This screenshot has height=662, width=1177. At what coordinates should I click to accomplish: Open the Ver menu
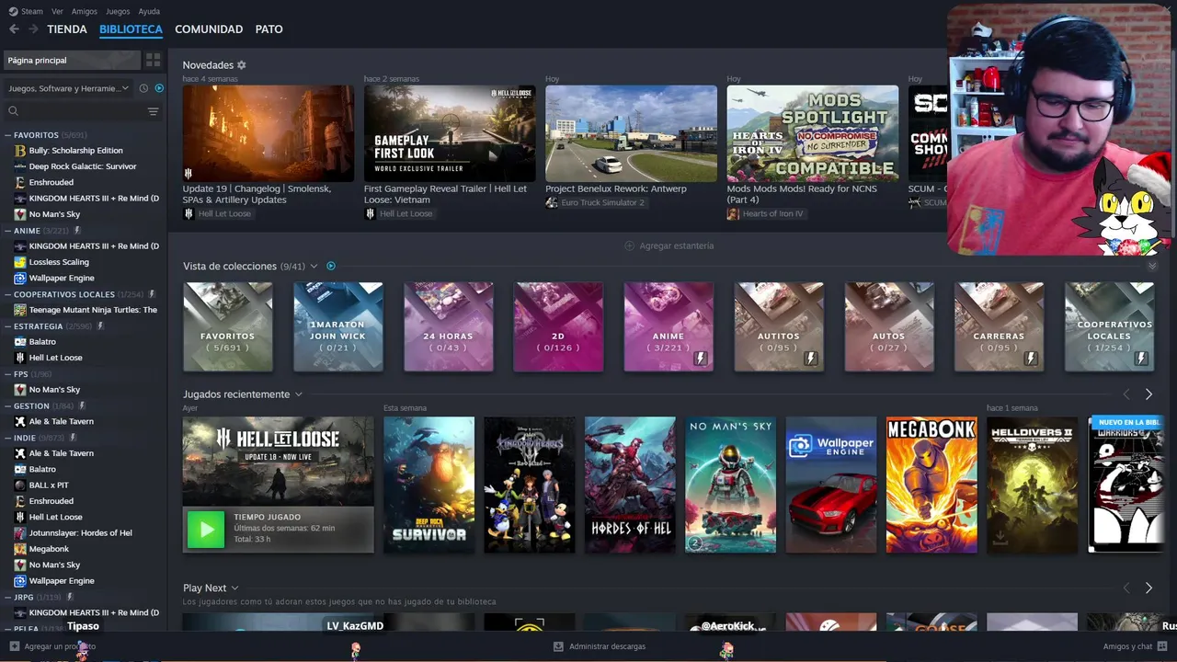pyautogui.click(x=57, y=11)
